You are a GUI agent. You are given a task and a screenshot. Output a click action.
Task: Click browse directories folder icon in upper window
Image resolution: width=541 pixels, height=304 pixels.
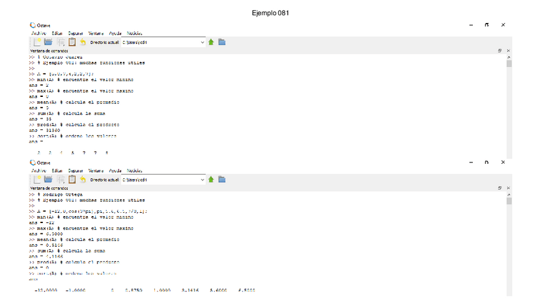tap(222, 42)
